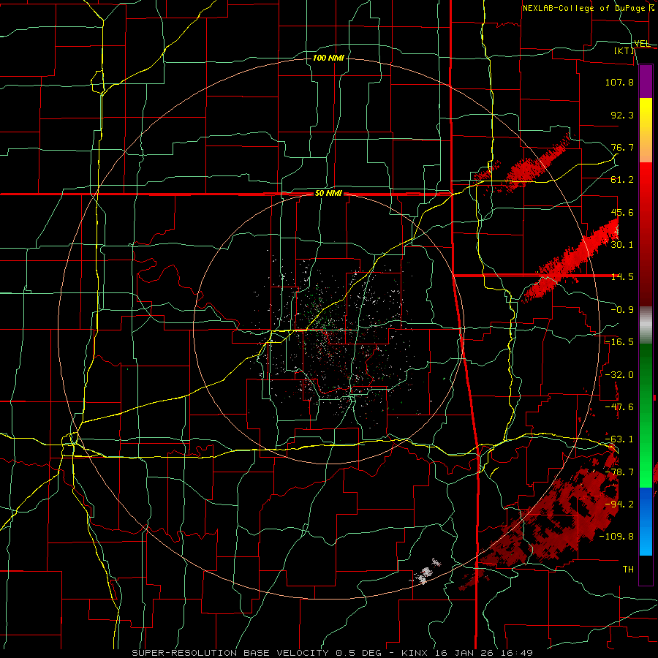658x658 pixels.
Task: Click the VEL legend title
Action: [x=642, y=44]
